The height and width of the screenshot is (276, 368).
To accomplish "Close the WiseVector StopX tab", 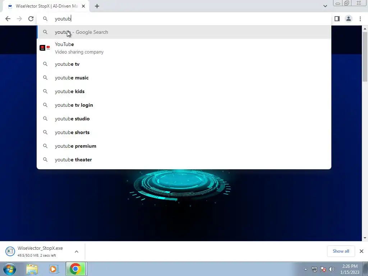I will [x=83, y=6].
